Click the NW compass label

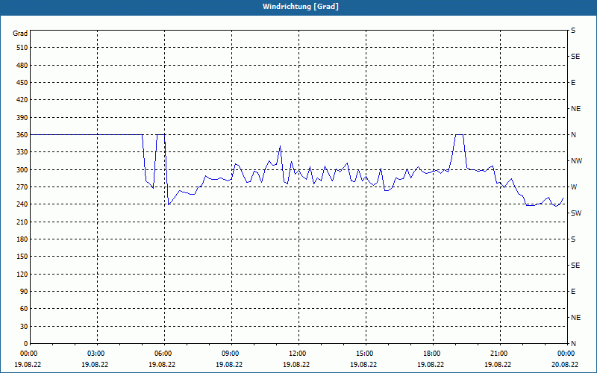pos(576,161)
